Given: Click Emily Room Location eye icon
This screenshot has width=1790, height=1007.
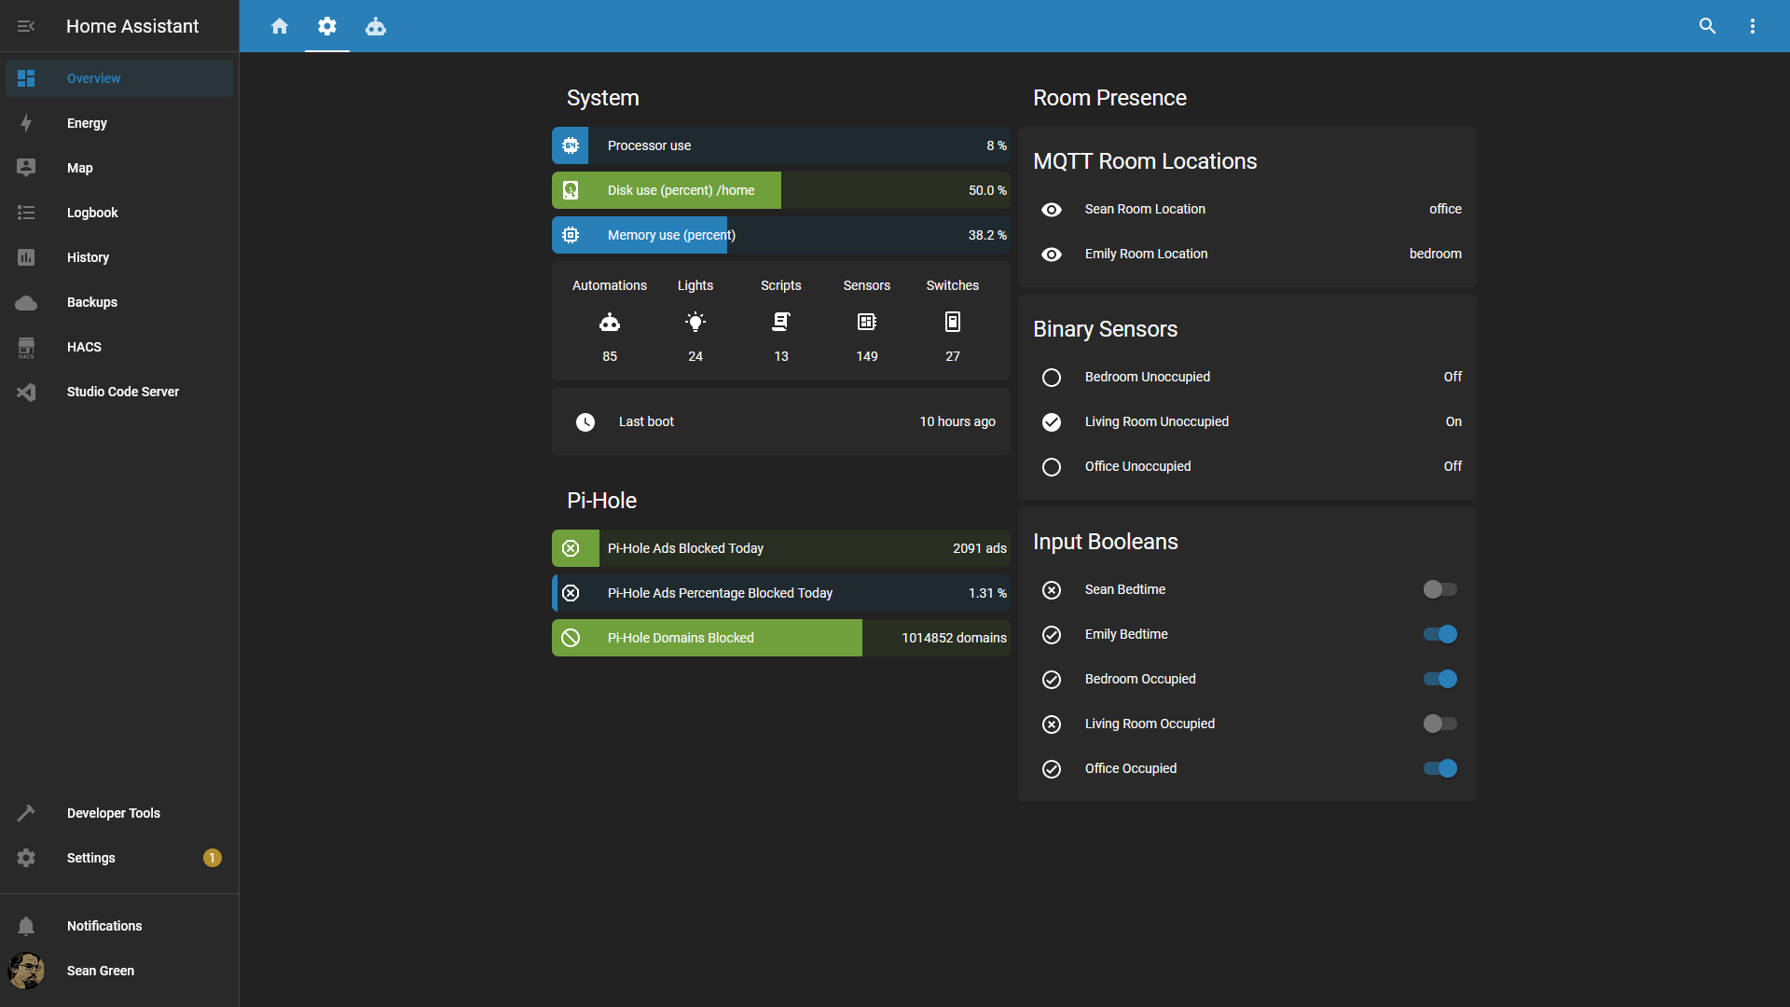Looking at the screenshot, I should [x=1052, y=255].
